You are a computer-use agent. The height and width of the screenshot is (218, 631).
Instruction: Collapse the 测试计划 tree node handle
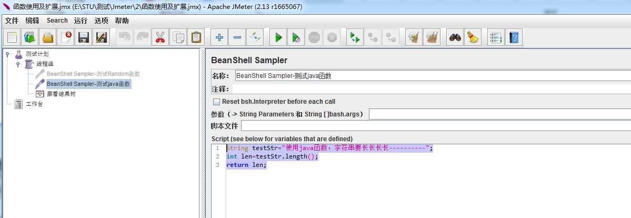(x=8, y=54)
